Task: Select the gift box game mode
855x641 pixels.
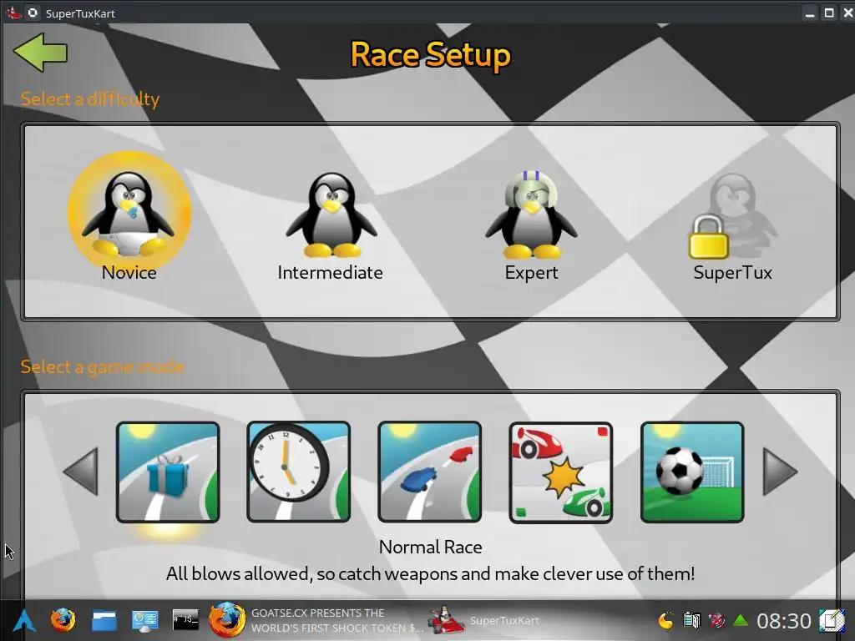Action: (x=168, y=472)
